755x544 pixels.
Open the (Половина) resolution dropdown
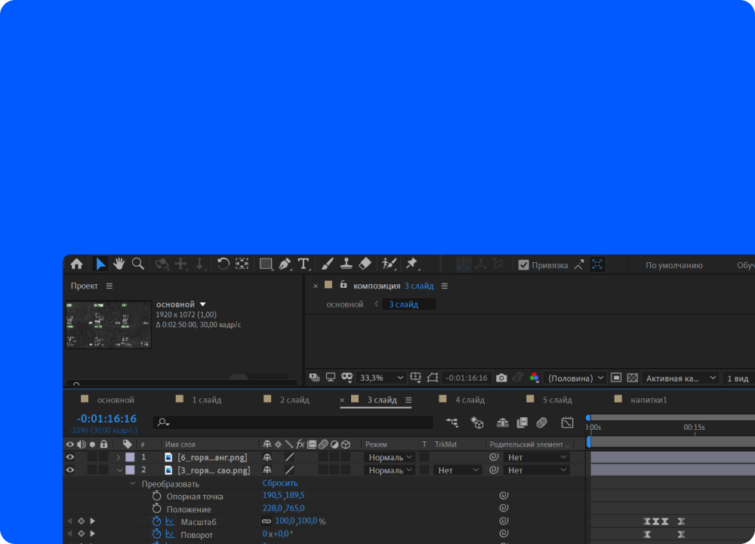pyautogui.click(x=575, y=379)
